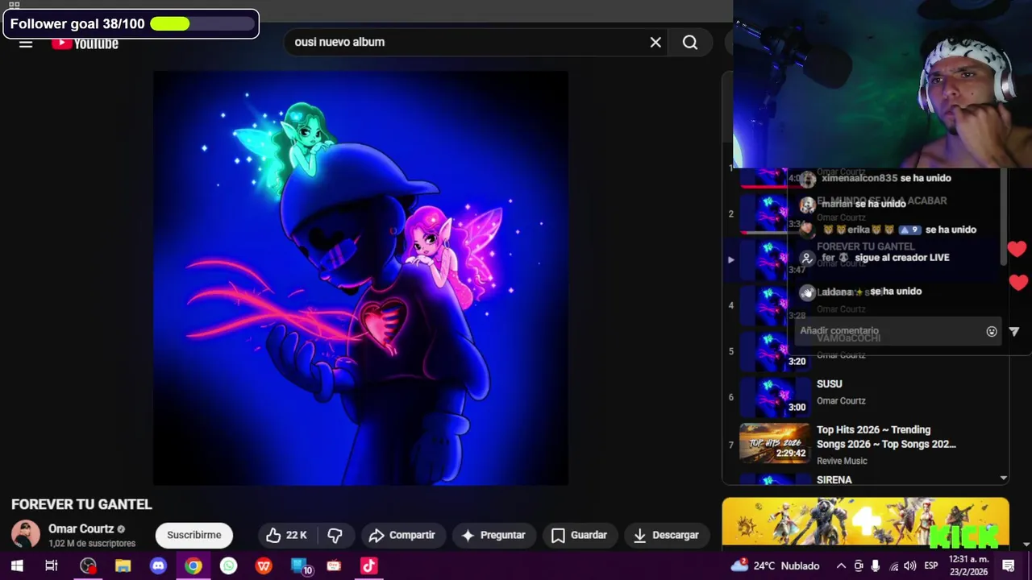Image resolution: width=1032 pixels, height=580 pixels.
Task: Dislike the video with thumbs-down
Action: (335, 535)
